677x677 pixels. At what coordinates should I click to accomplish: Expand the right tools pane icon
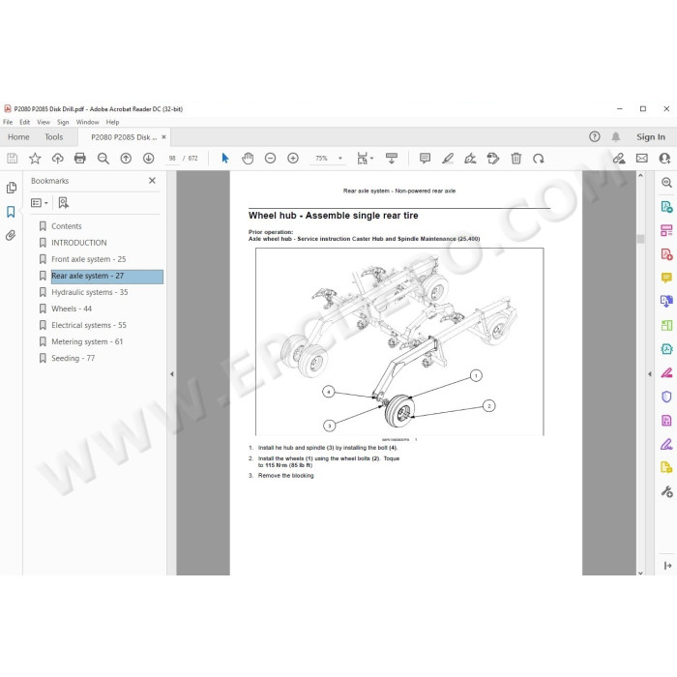coord(668,565)
